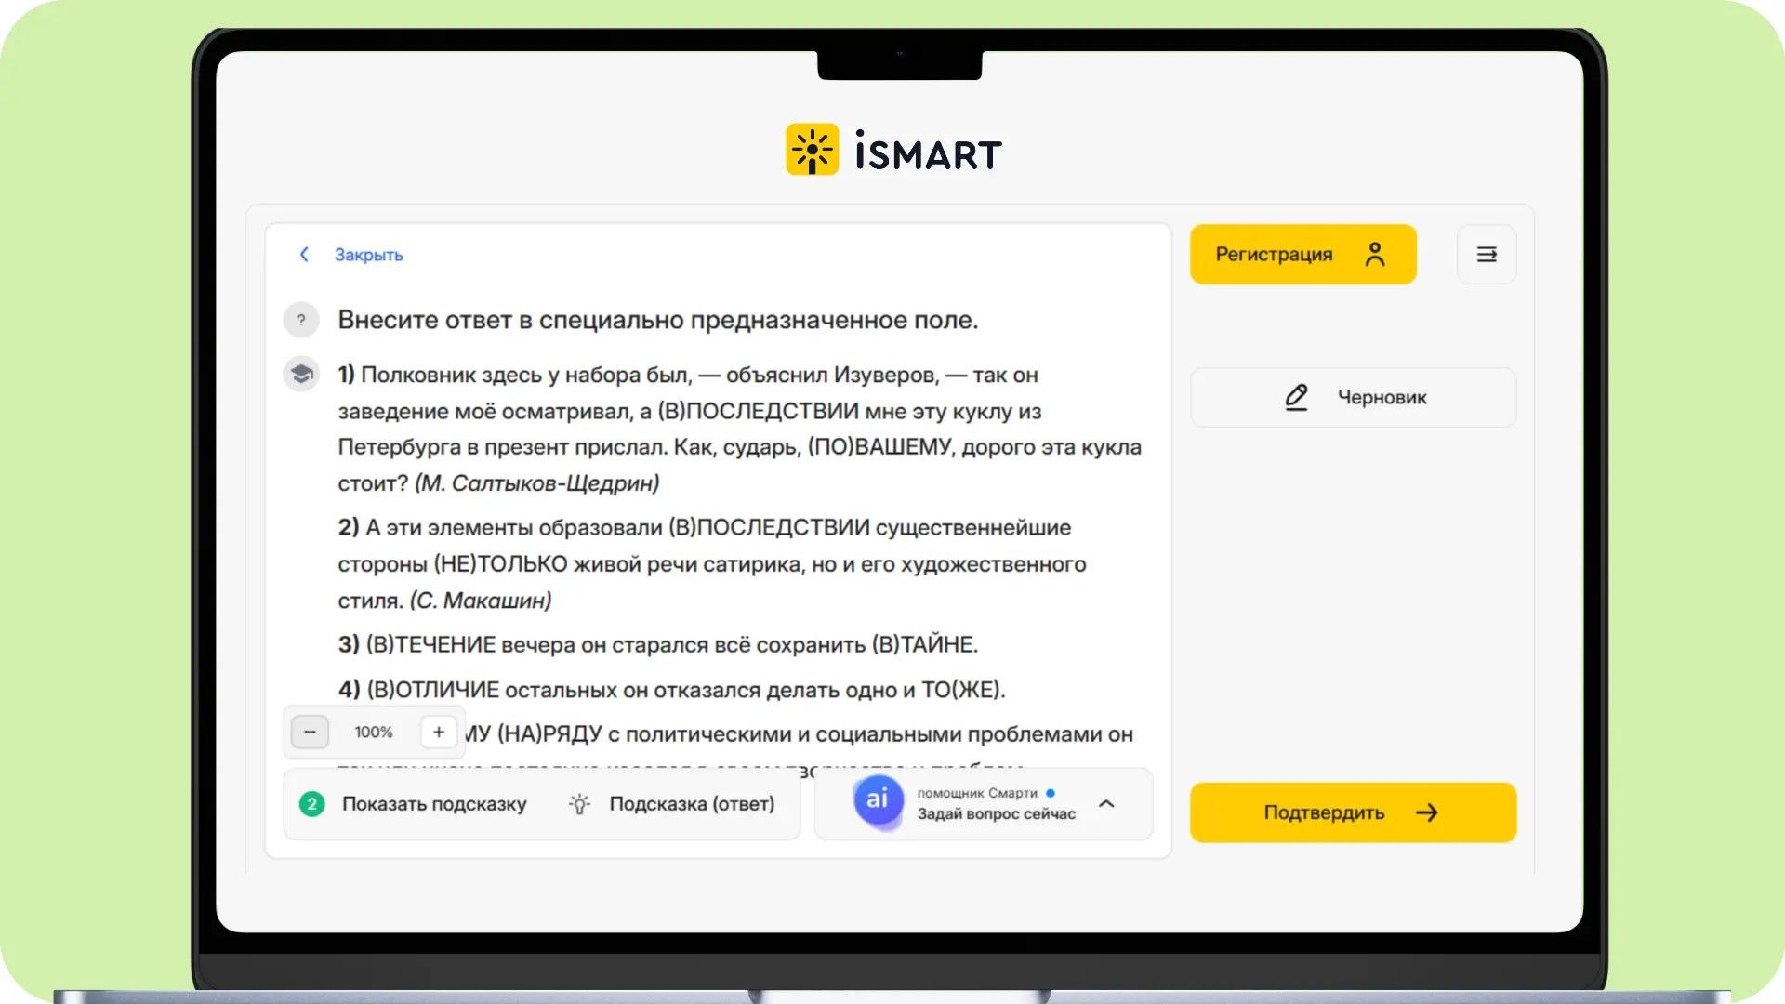
Task: Click Подсказка (ответ)
Action: click(x=692, y=804)
